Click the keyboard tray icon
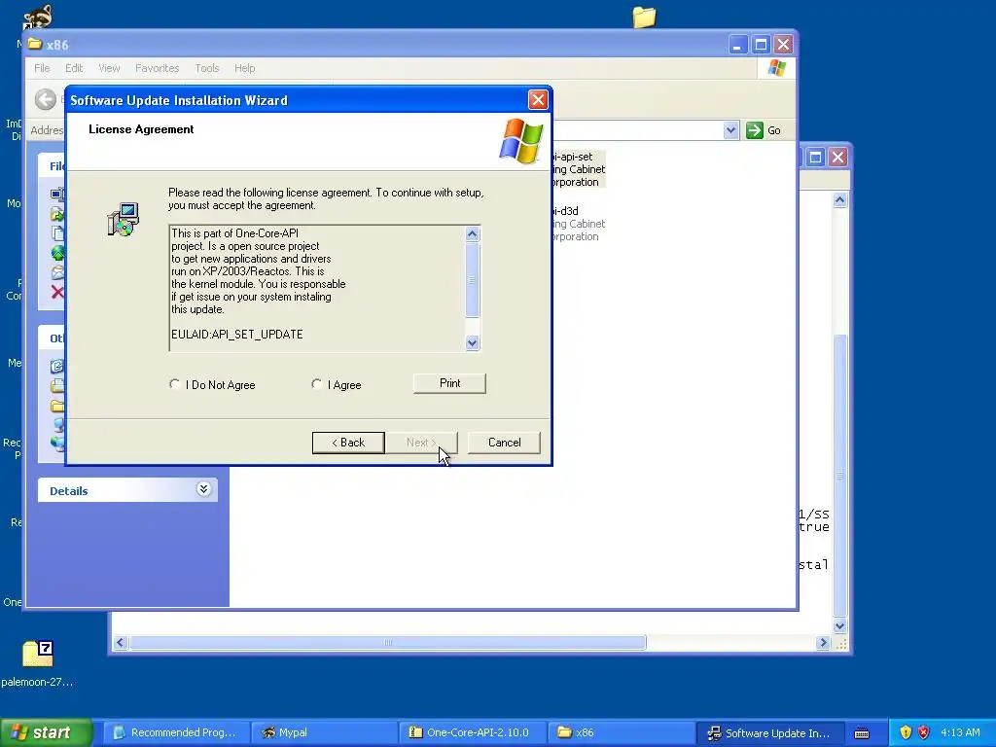 pos(862,733)
